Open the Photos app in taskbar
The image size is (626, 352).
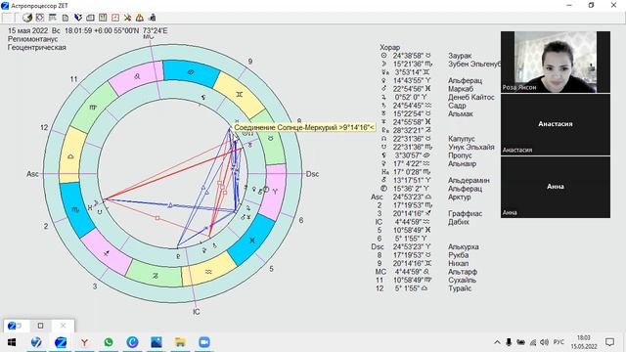(x=156, y=342)
